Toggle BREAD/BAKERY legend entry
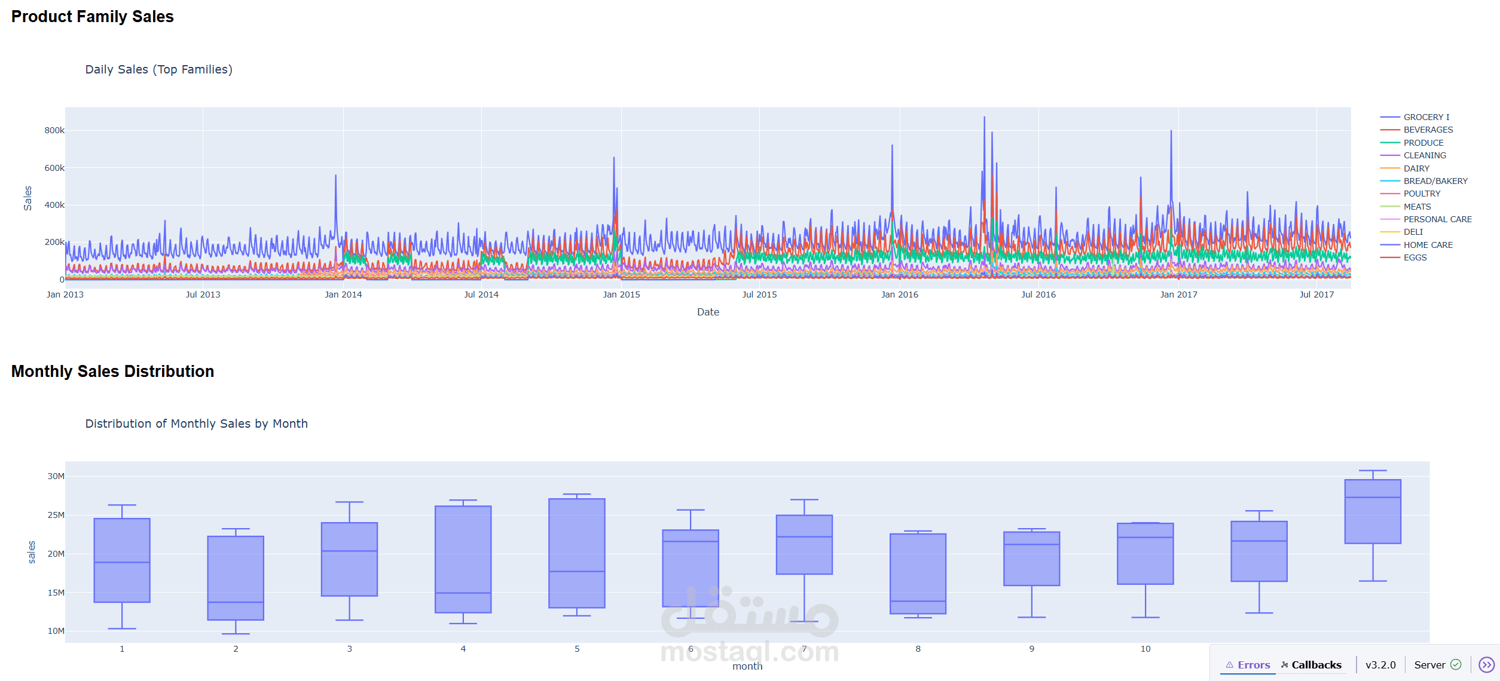 pos(1435,181)
